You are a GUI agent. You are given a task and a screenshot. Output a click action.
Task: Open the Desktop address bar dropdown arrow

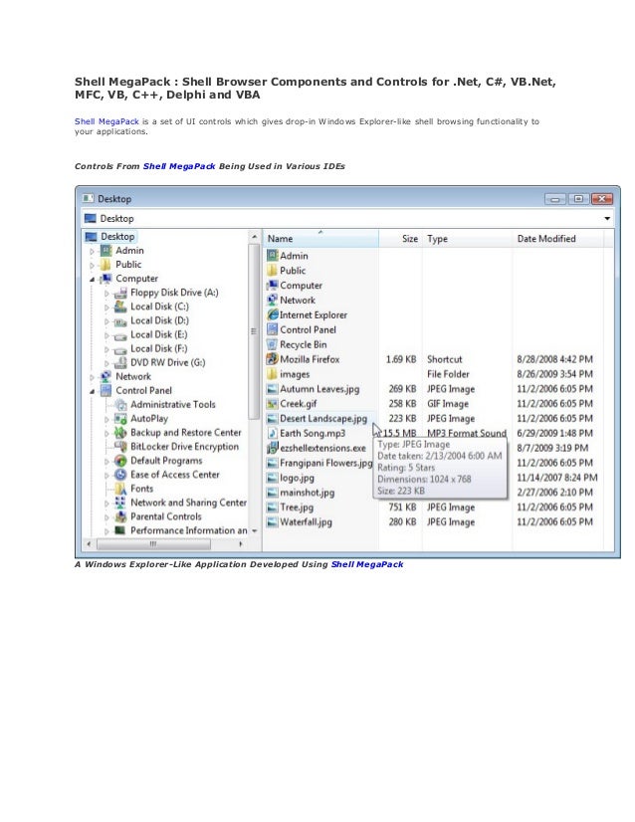pyautogui.click(x=607, y=218)
